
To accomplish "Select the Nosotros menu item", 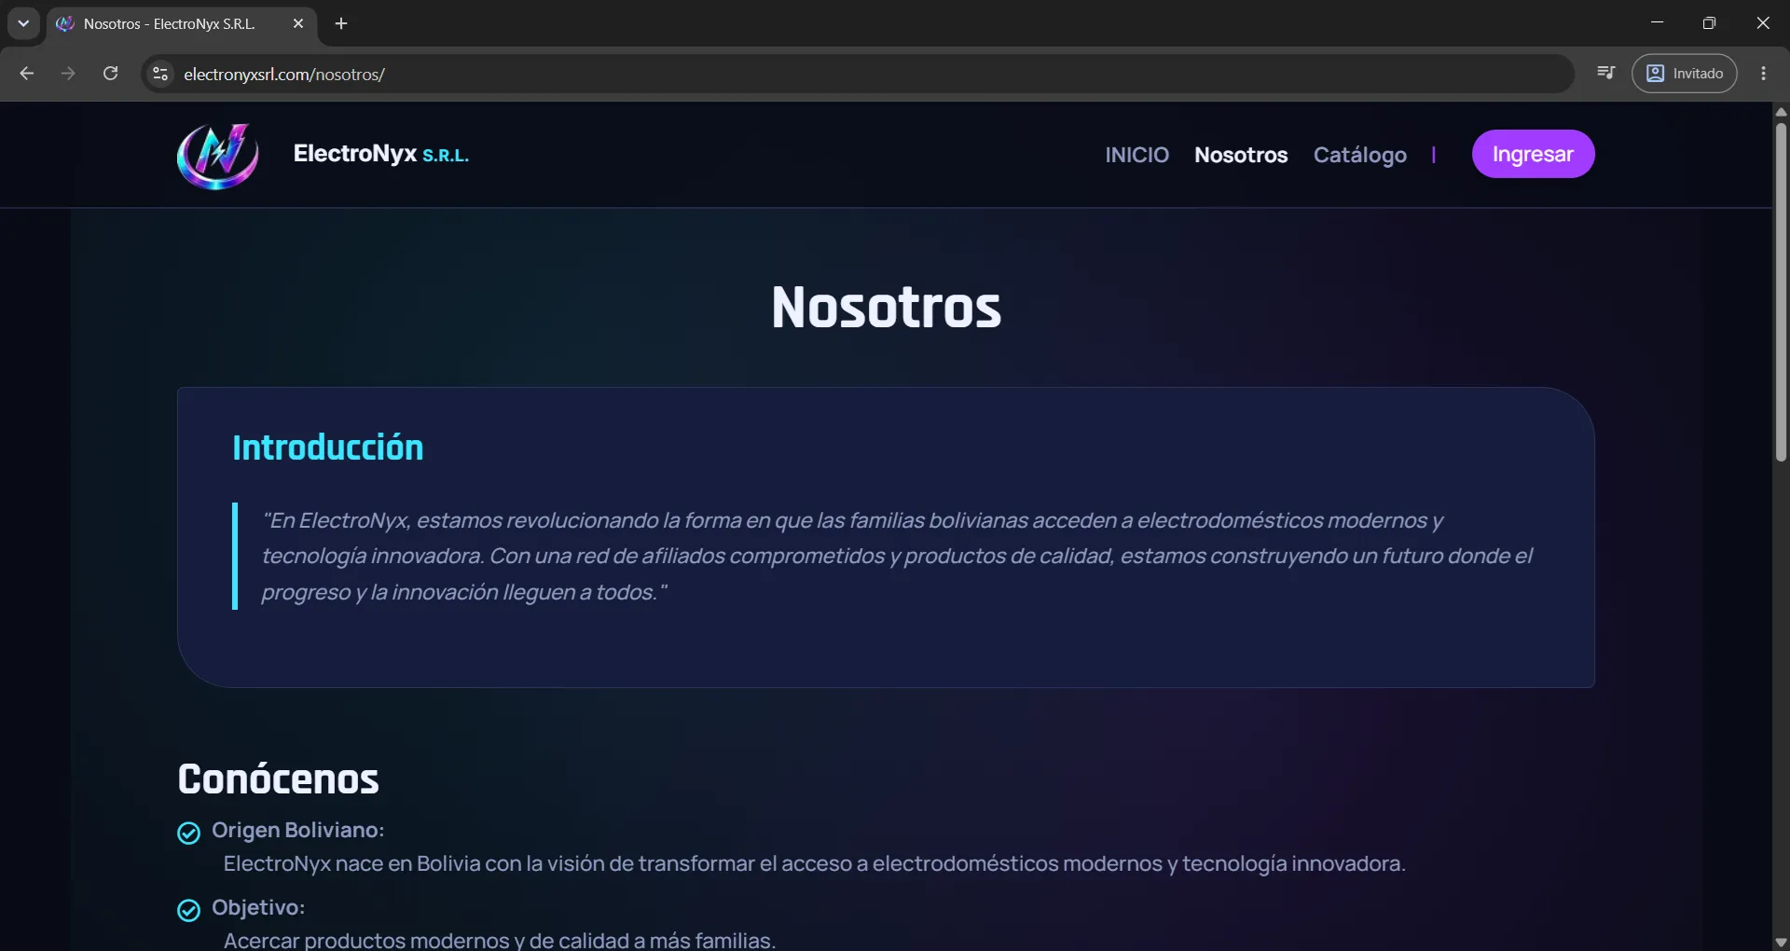I will click(1241, 155).
